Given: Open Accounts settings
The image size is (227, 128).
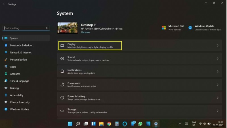Looking at the screenshot, I should (x=26, y=74).
